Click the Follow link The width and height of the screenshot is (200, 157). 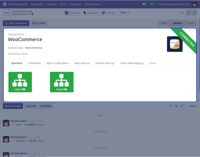coord(193,106)
